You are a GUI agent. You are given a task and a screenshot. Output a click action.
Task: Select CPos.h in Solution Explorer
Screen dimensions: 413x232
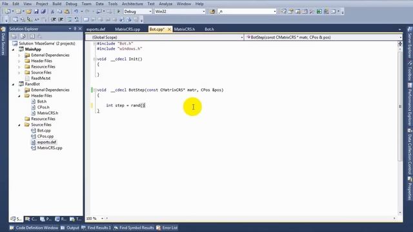tap(43, 108)
